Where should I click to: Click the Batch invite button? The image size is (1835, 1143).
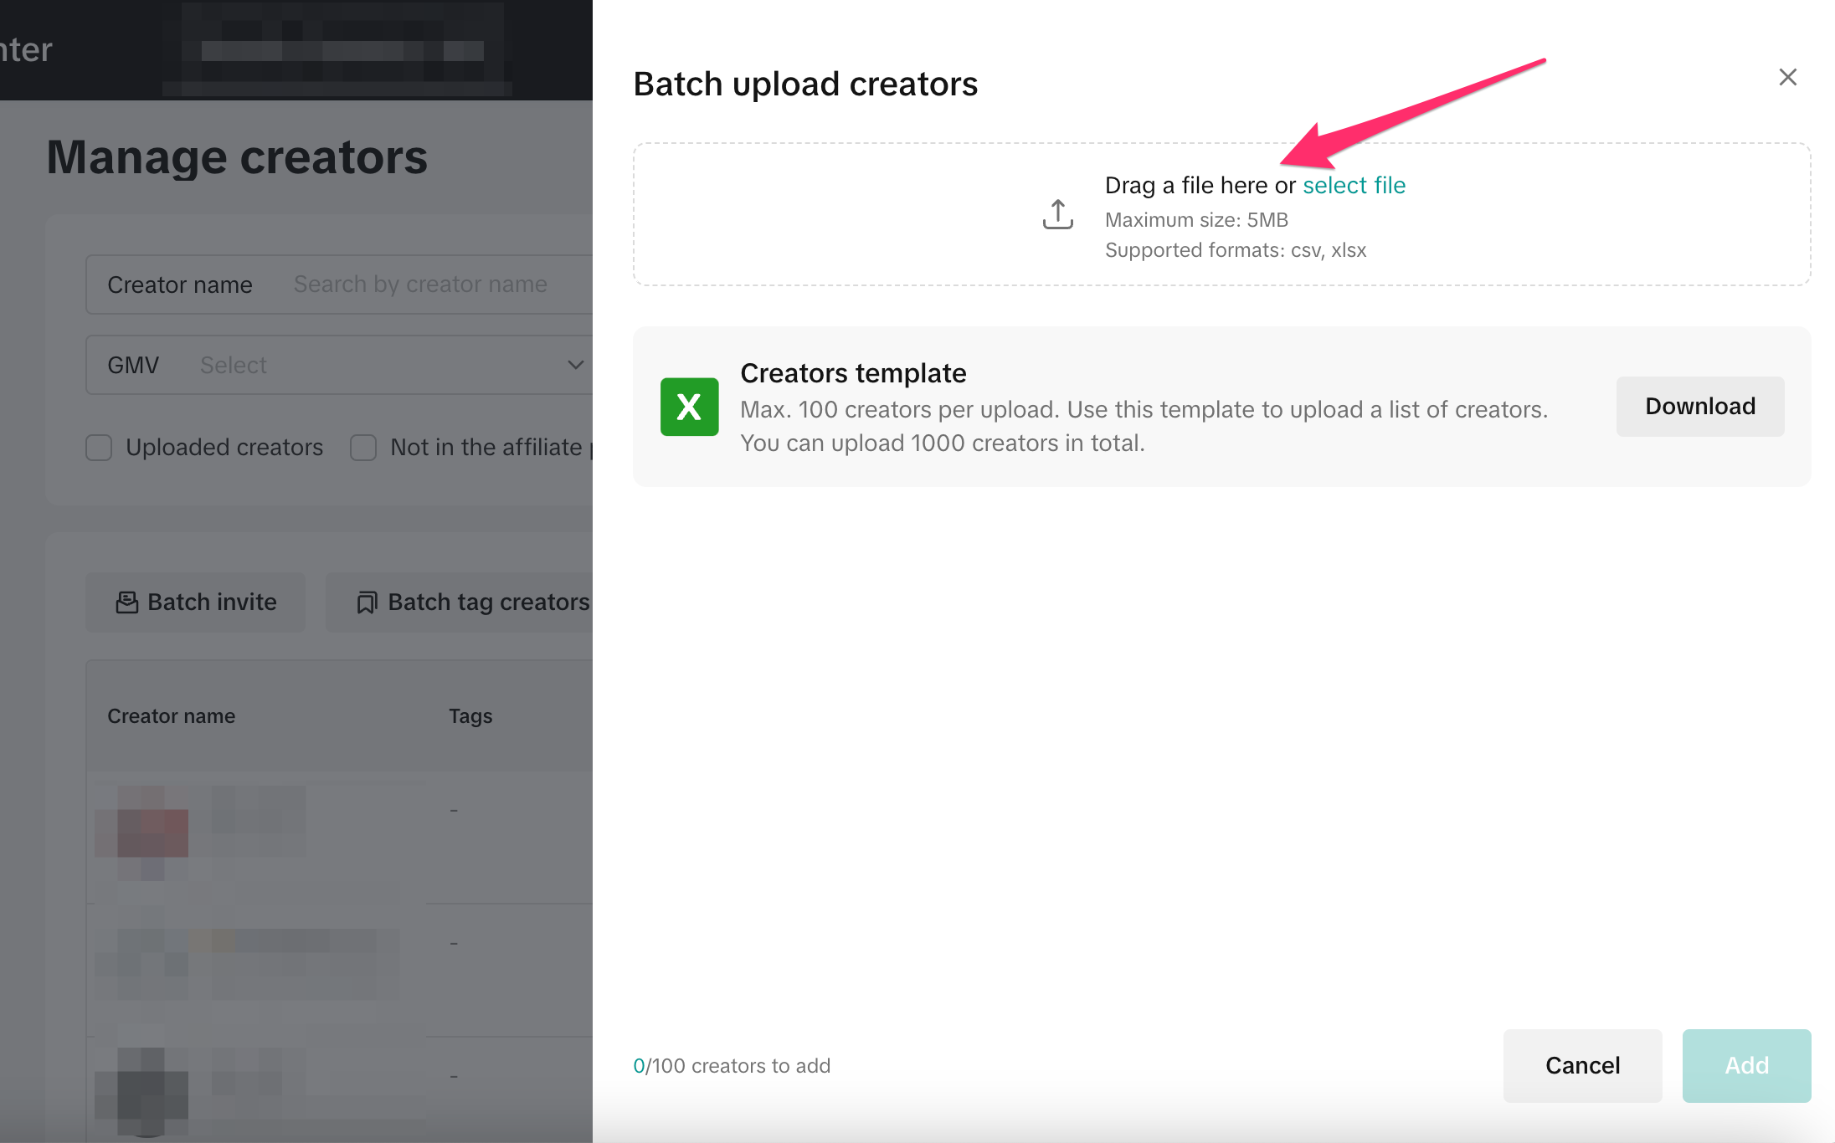[196, 602]
